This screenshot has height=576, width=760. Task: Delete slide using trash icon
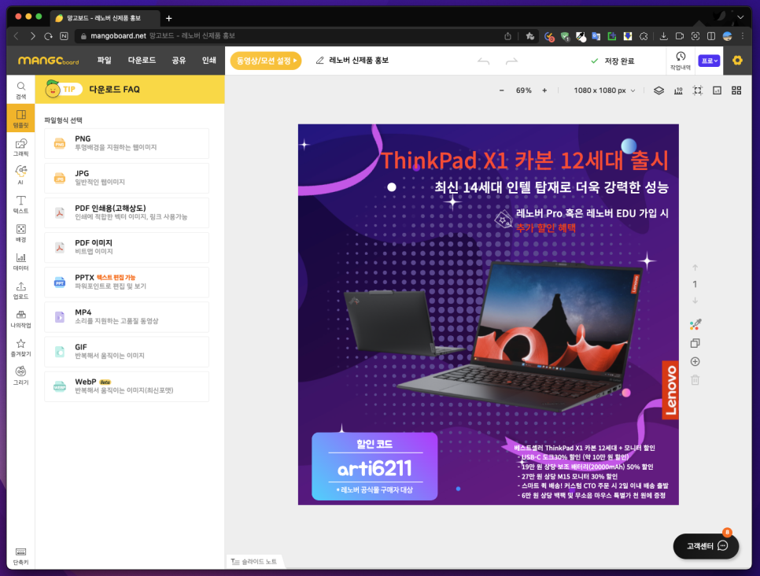[x=695, y=380]
